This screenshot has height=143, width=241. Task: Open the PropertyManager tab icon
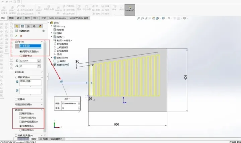17,26
